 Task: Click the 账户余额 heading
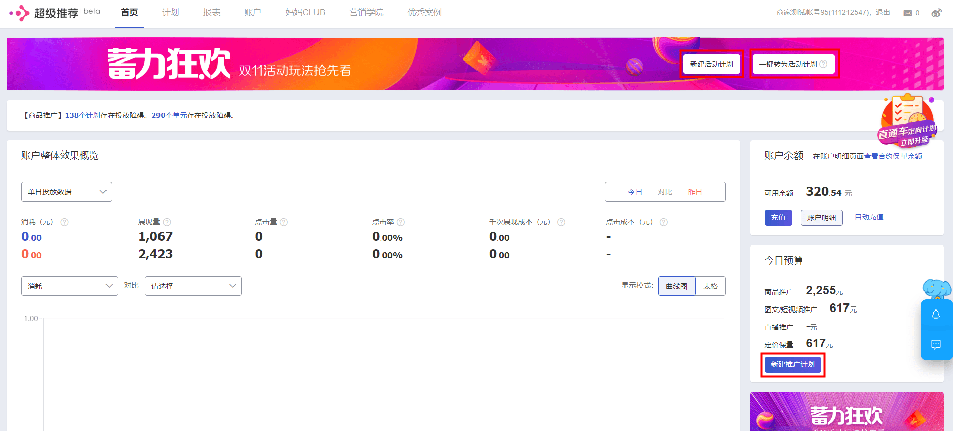[783, 155]
